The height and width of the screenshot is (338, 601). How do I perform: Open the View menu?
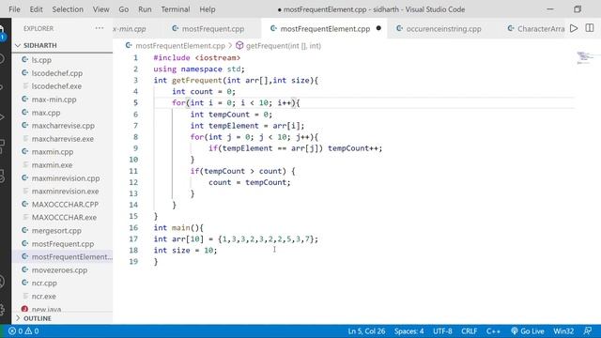click(100, 9)
